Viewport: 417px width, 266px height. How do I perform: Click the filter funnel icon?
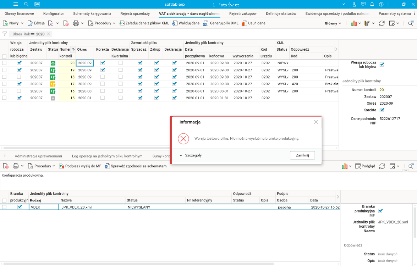[5, 34]
